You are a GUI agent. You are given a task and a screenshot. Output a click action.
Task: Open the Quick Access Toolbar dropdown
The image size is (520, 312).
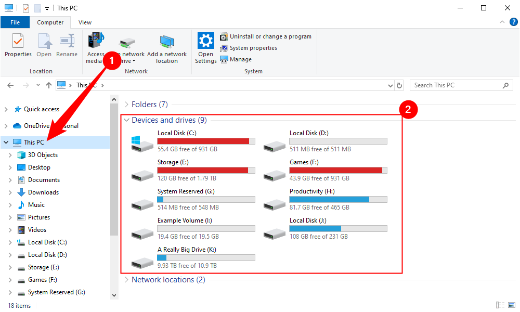[47, 9]
